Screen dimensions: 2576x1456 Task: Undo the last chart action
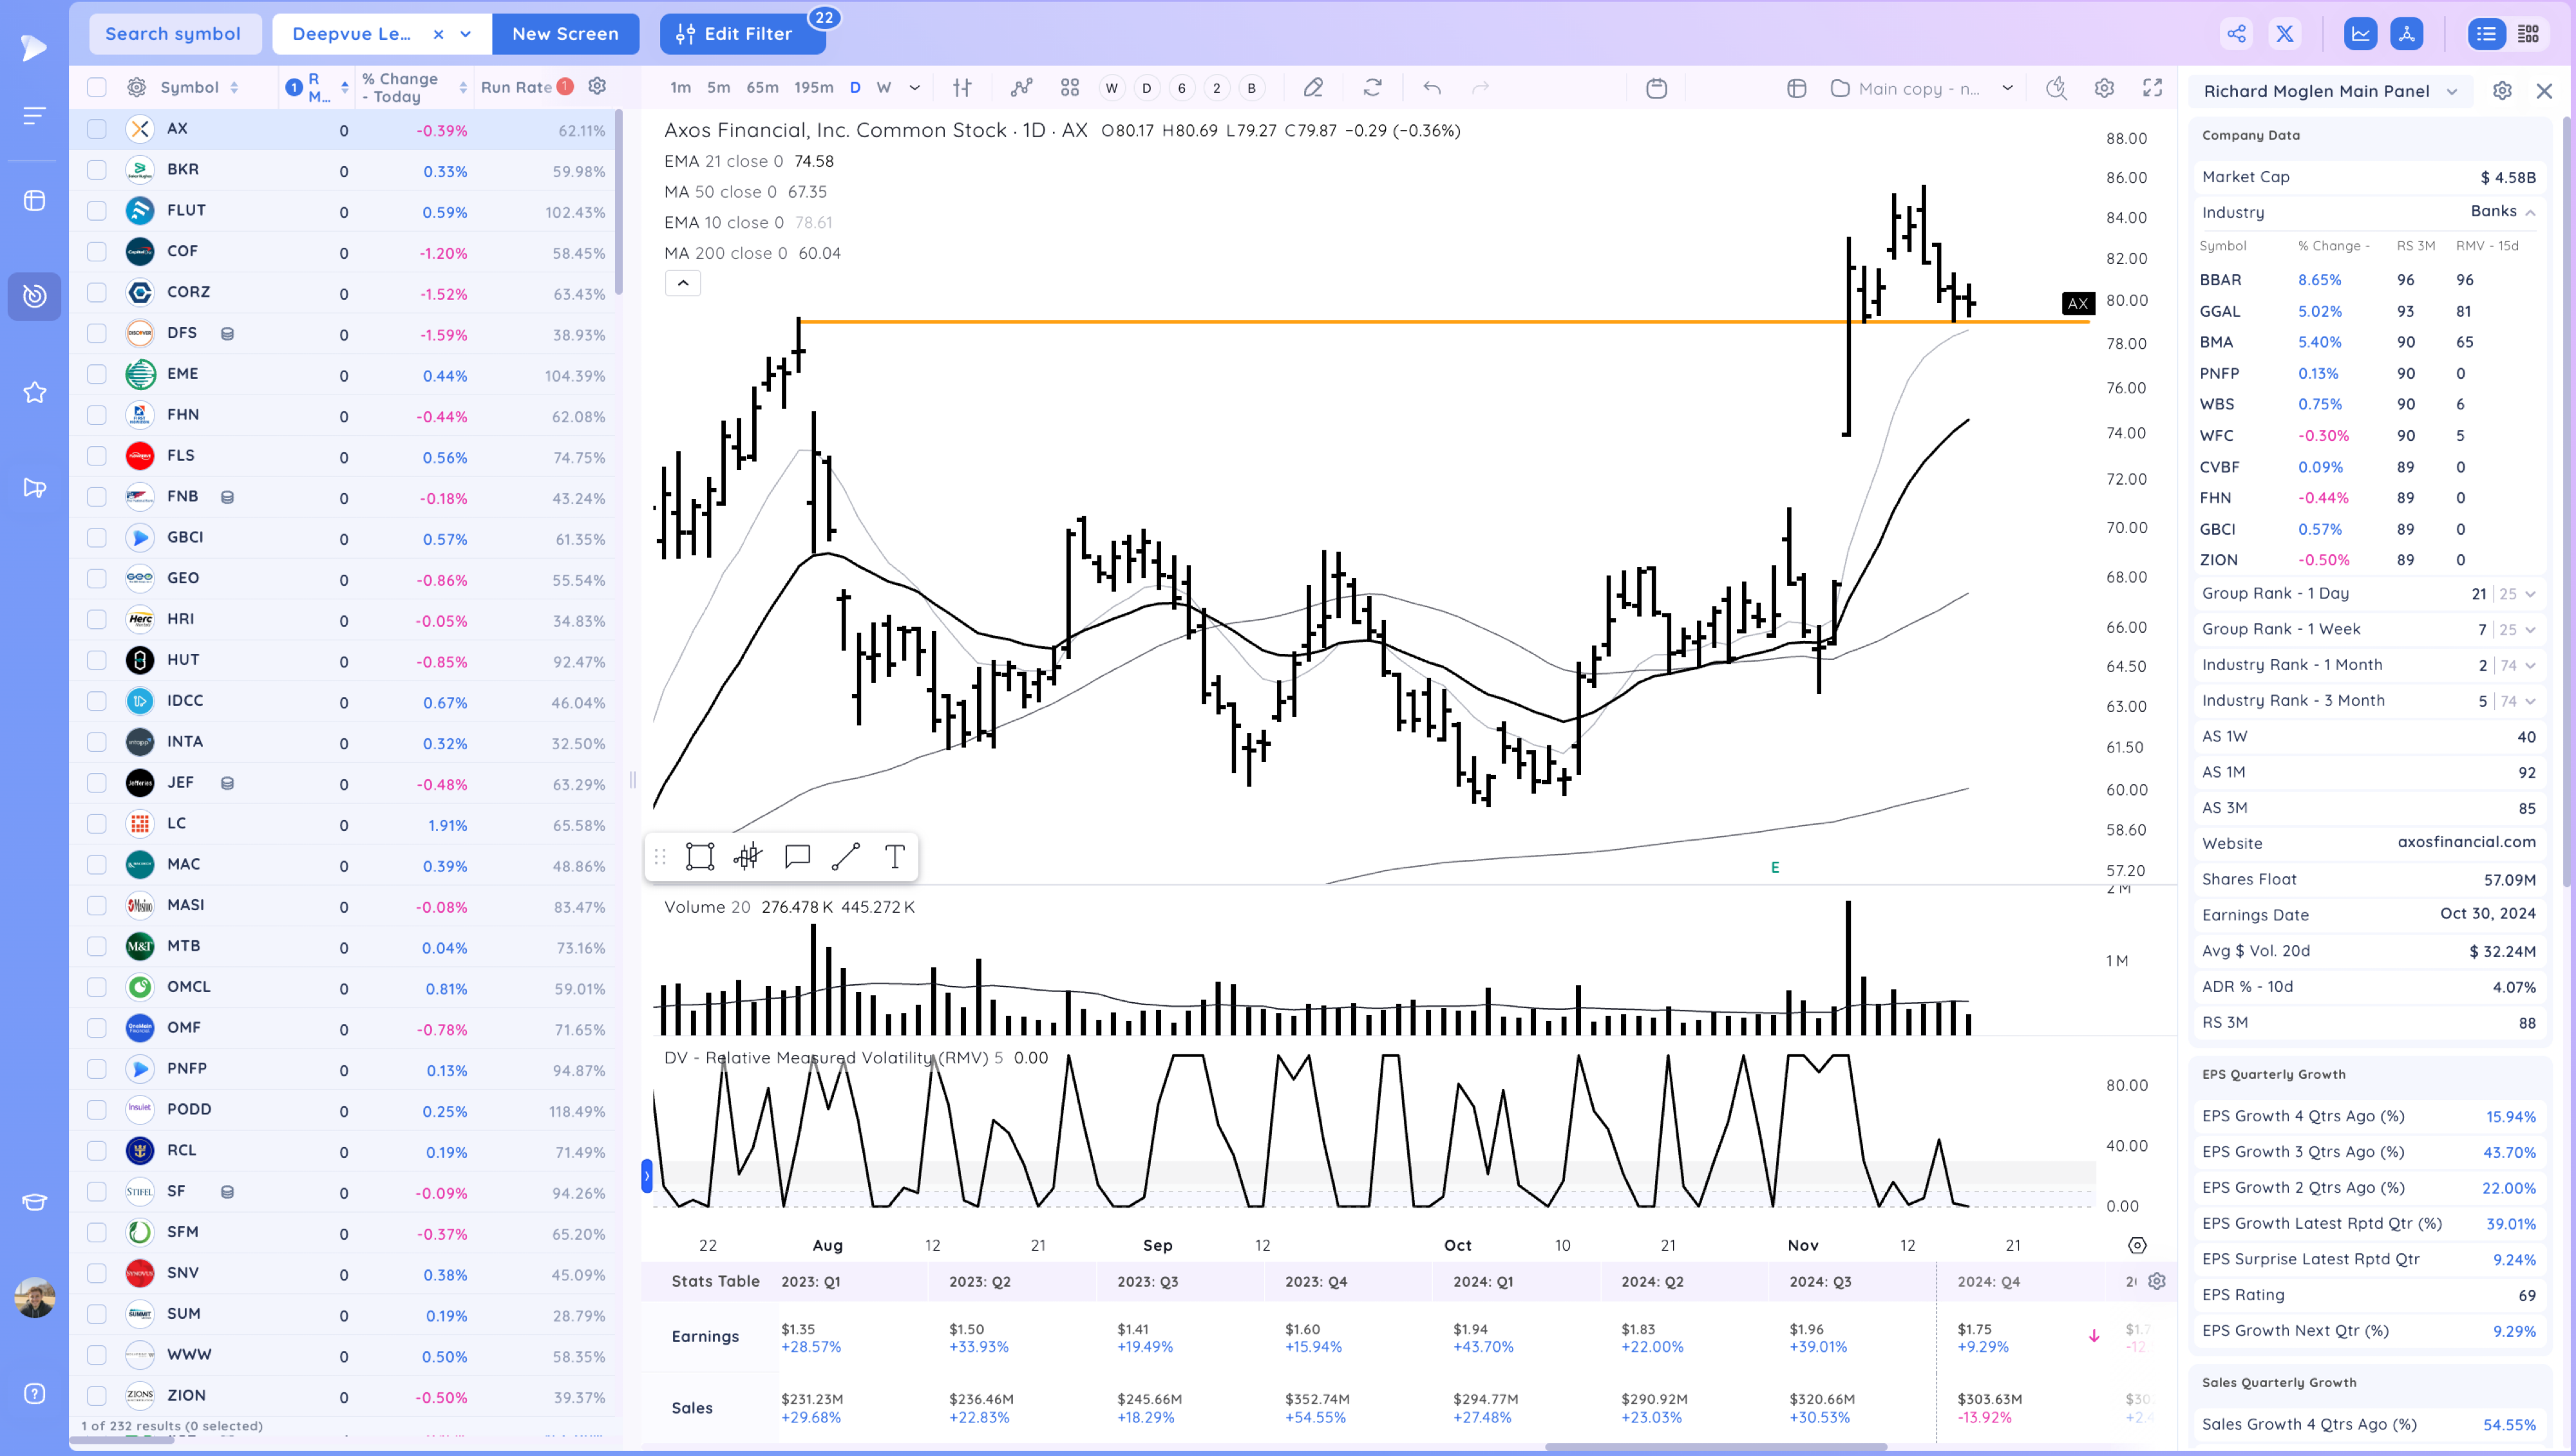tap(1432, 88)
